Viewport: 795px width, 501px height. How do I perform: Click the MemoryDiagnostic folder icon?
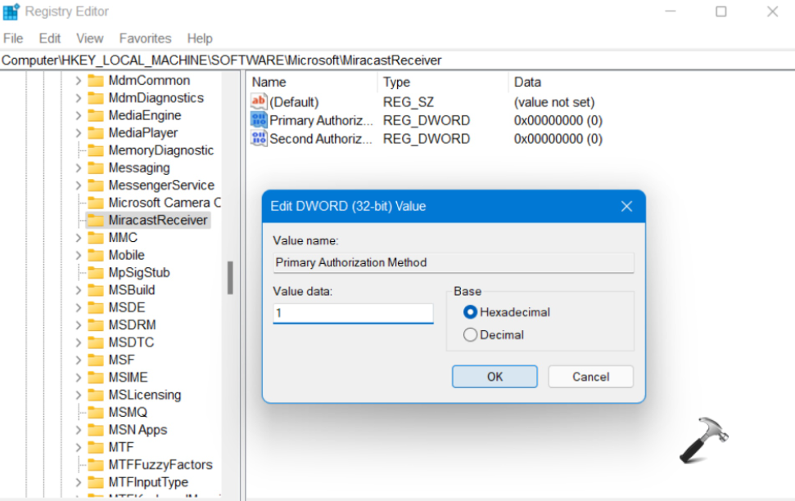(x=95, y=150)
